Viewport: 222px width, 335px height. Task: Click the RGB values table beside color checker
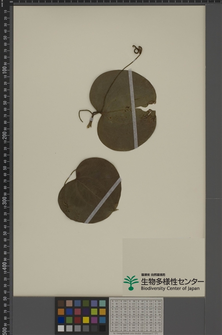[x=136, y=316]
